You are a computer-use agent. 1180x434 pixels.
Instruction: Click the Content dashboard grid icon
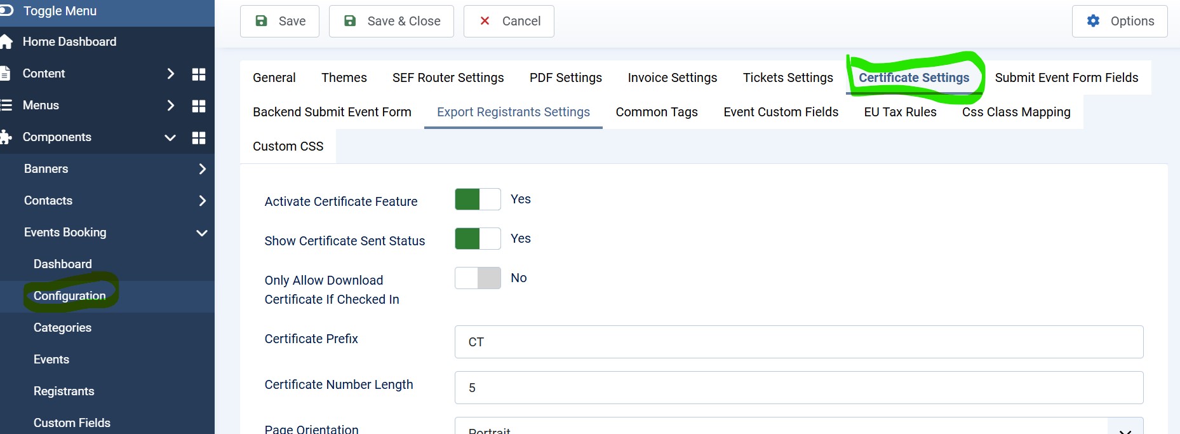tap(198, 74)
